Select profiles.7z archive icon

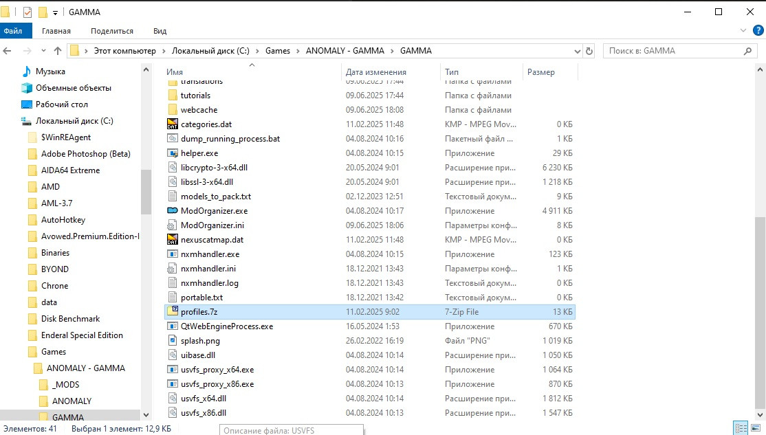173,312
